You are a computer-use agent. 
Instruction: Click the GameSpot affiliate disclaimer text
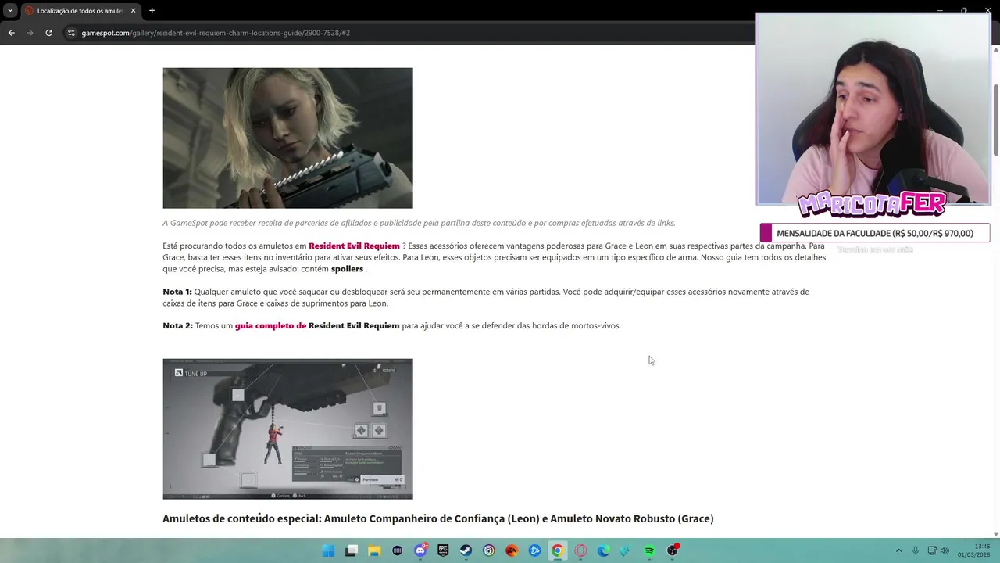point(419,223)
